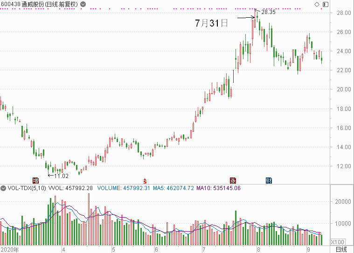Toggle the side panel layout icon

326,4
